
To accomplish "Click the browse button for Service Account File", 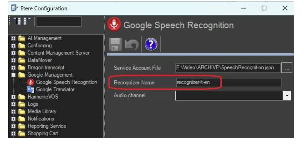I will [x=287, y=68].
